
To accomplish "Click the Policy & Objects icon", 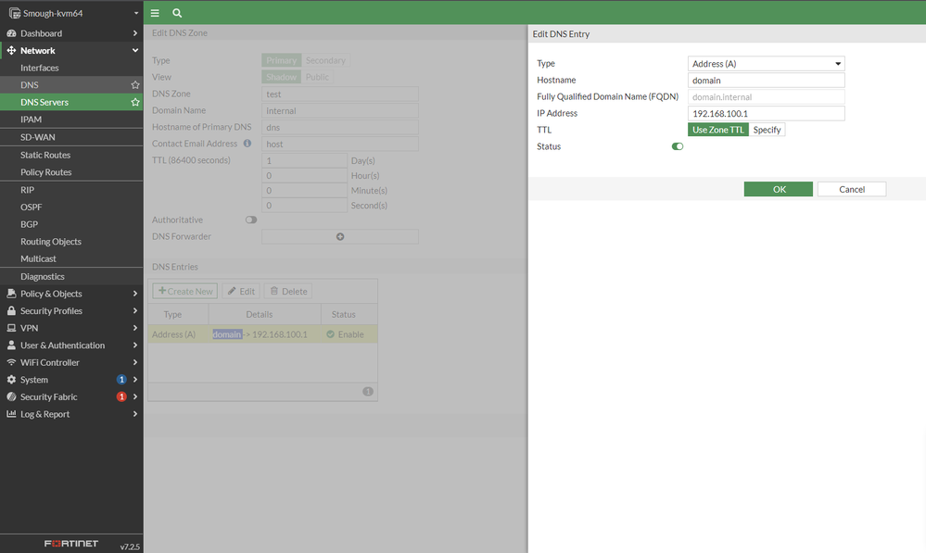I will tap(11, 294).
